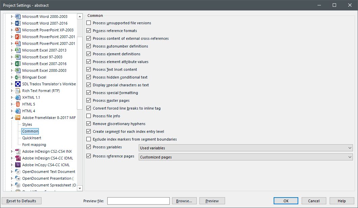Expand the Microsoft Word 2007-2016 node
The width and height of the screenshot is (358, 208).
pyautogui.click(x=12, y=23)
